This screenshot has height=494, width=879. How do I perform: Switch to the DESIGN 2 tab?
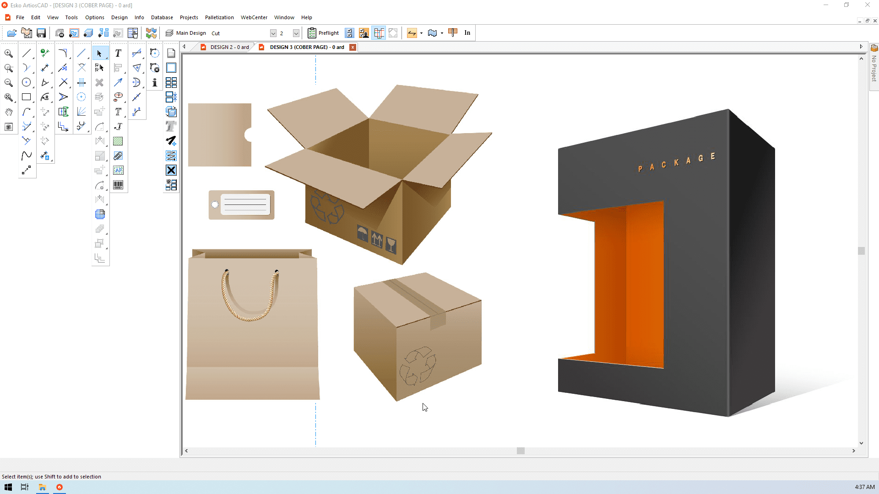point(229,47)
